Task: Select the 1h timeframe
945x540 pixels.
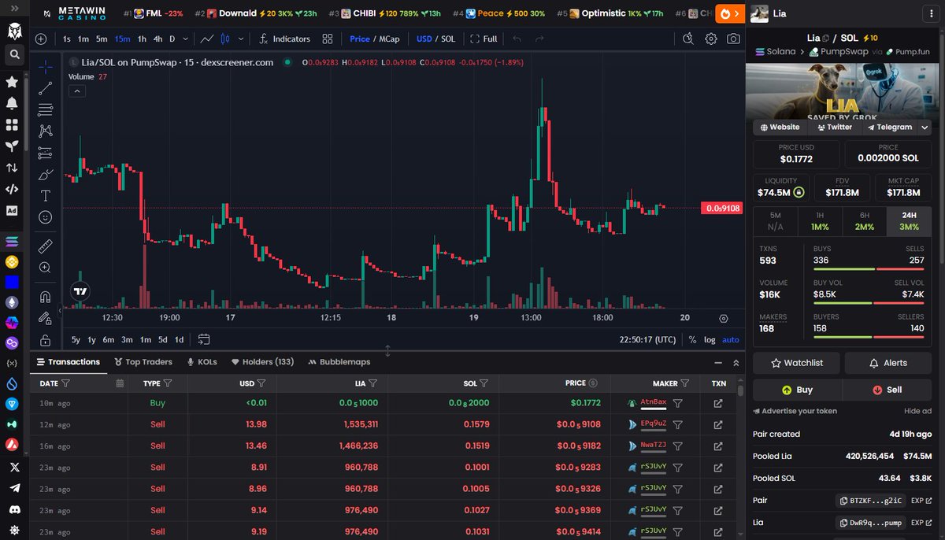Action: 142,39
